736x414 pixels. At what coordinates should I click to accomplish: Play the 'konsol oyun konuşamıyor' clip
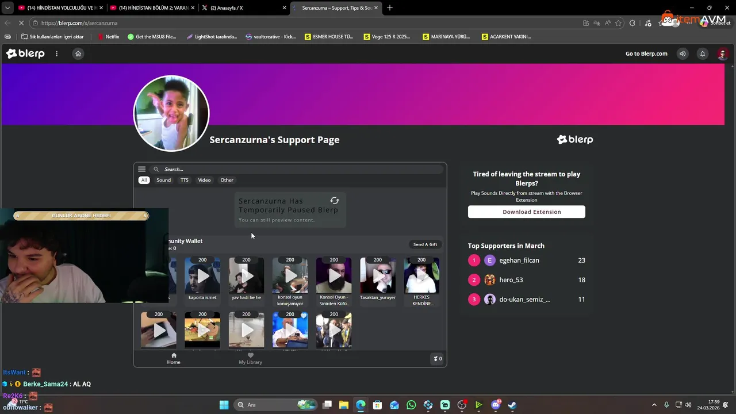point(290,275)
